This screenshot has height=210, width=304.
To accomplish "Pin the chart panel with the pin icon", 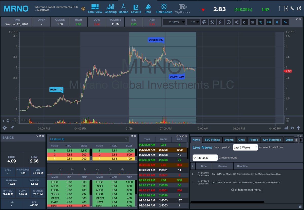I will (12, 128).
